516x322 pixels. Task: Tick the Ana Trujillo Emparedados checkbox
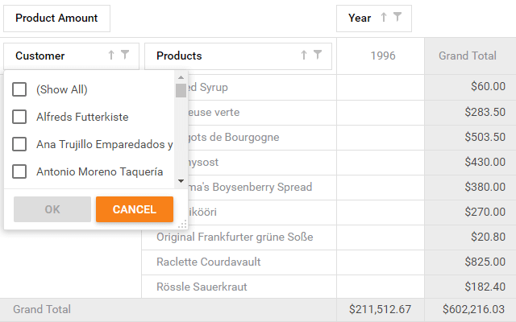coord(19,144)
